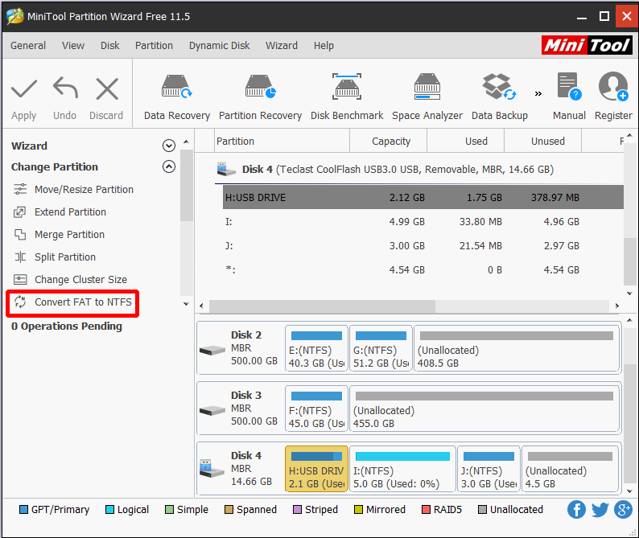The image size is (639, 538).
Task: Select E:(NTFS) partition block on Disk 2
Action: 316,348
